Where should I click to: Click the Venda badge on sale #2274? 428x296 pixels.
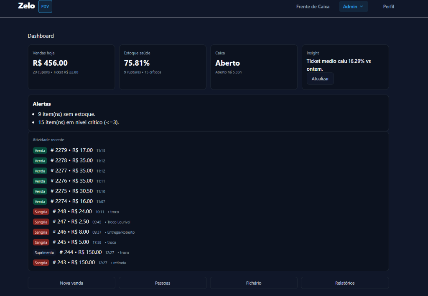tap(40, 201)
